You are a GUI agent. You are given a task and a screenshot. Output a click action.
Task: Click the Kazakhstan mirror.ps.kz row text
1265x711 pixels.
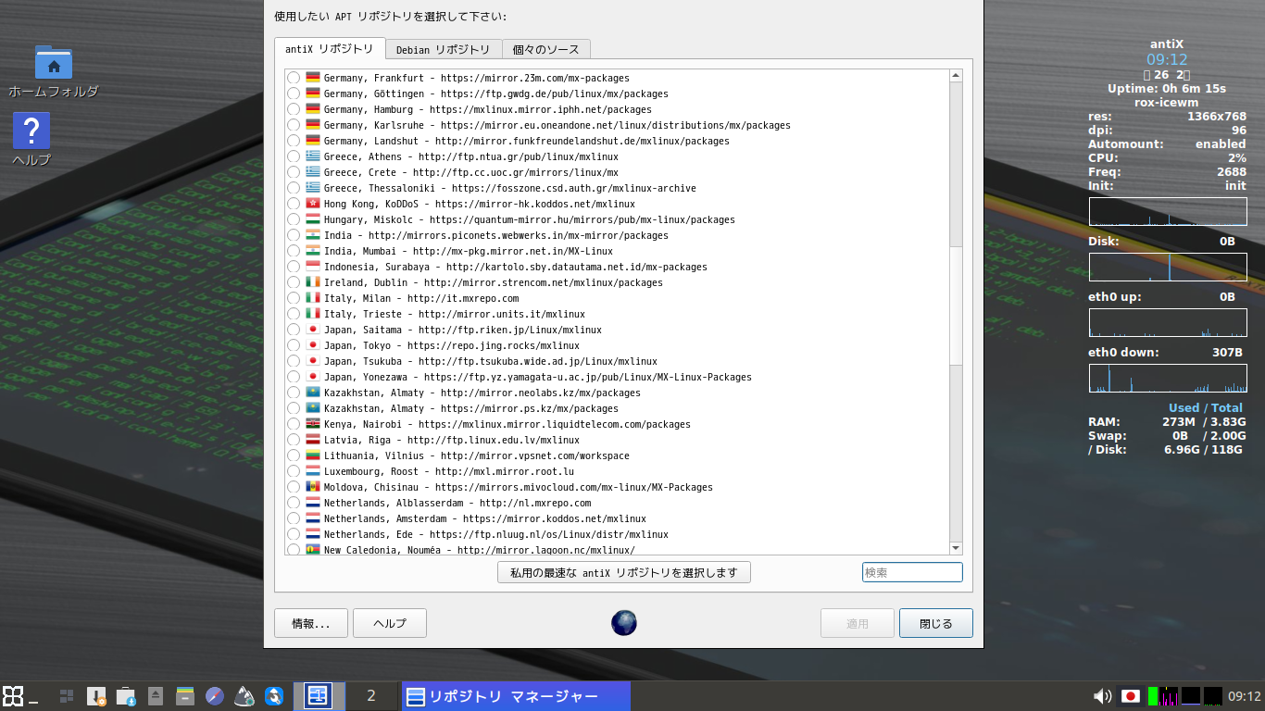click(x=471, y=408)
